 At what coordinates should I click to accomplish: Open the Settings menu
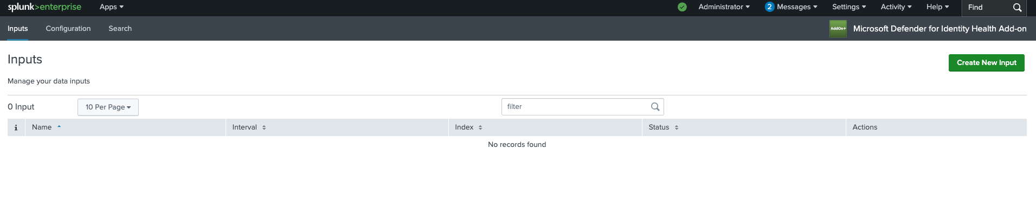[x=849, y=7]
